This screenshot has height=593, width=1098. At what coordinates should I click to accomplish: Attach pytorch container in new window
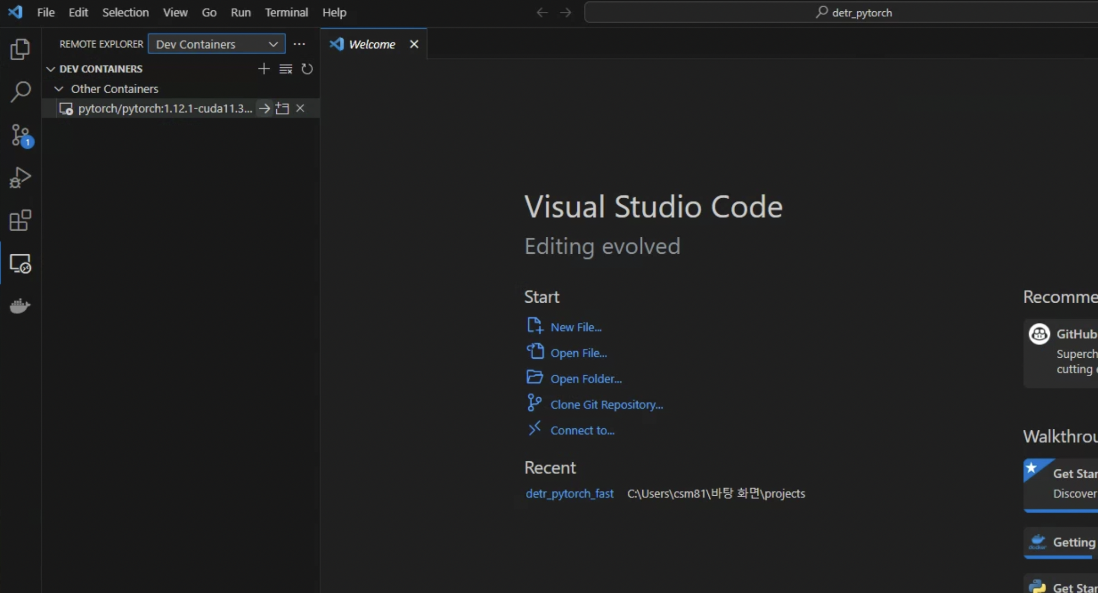282,109
